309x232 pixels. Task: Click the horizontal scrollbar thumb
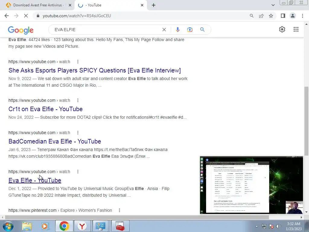point(137,217)
